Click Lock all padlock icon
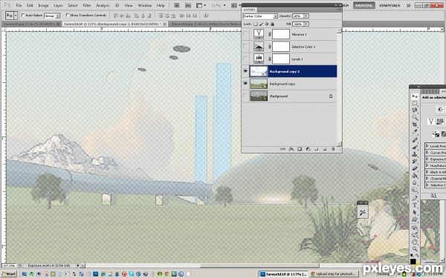The width and height of the screenshot is (446, 278). click(273, 24)
